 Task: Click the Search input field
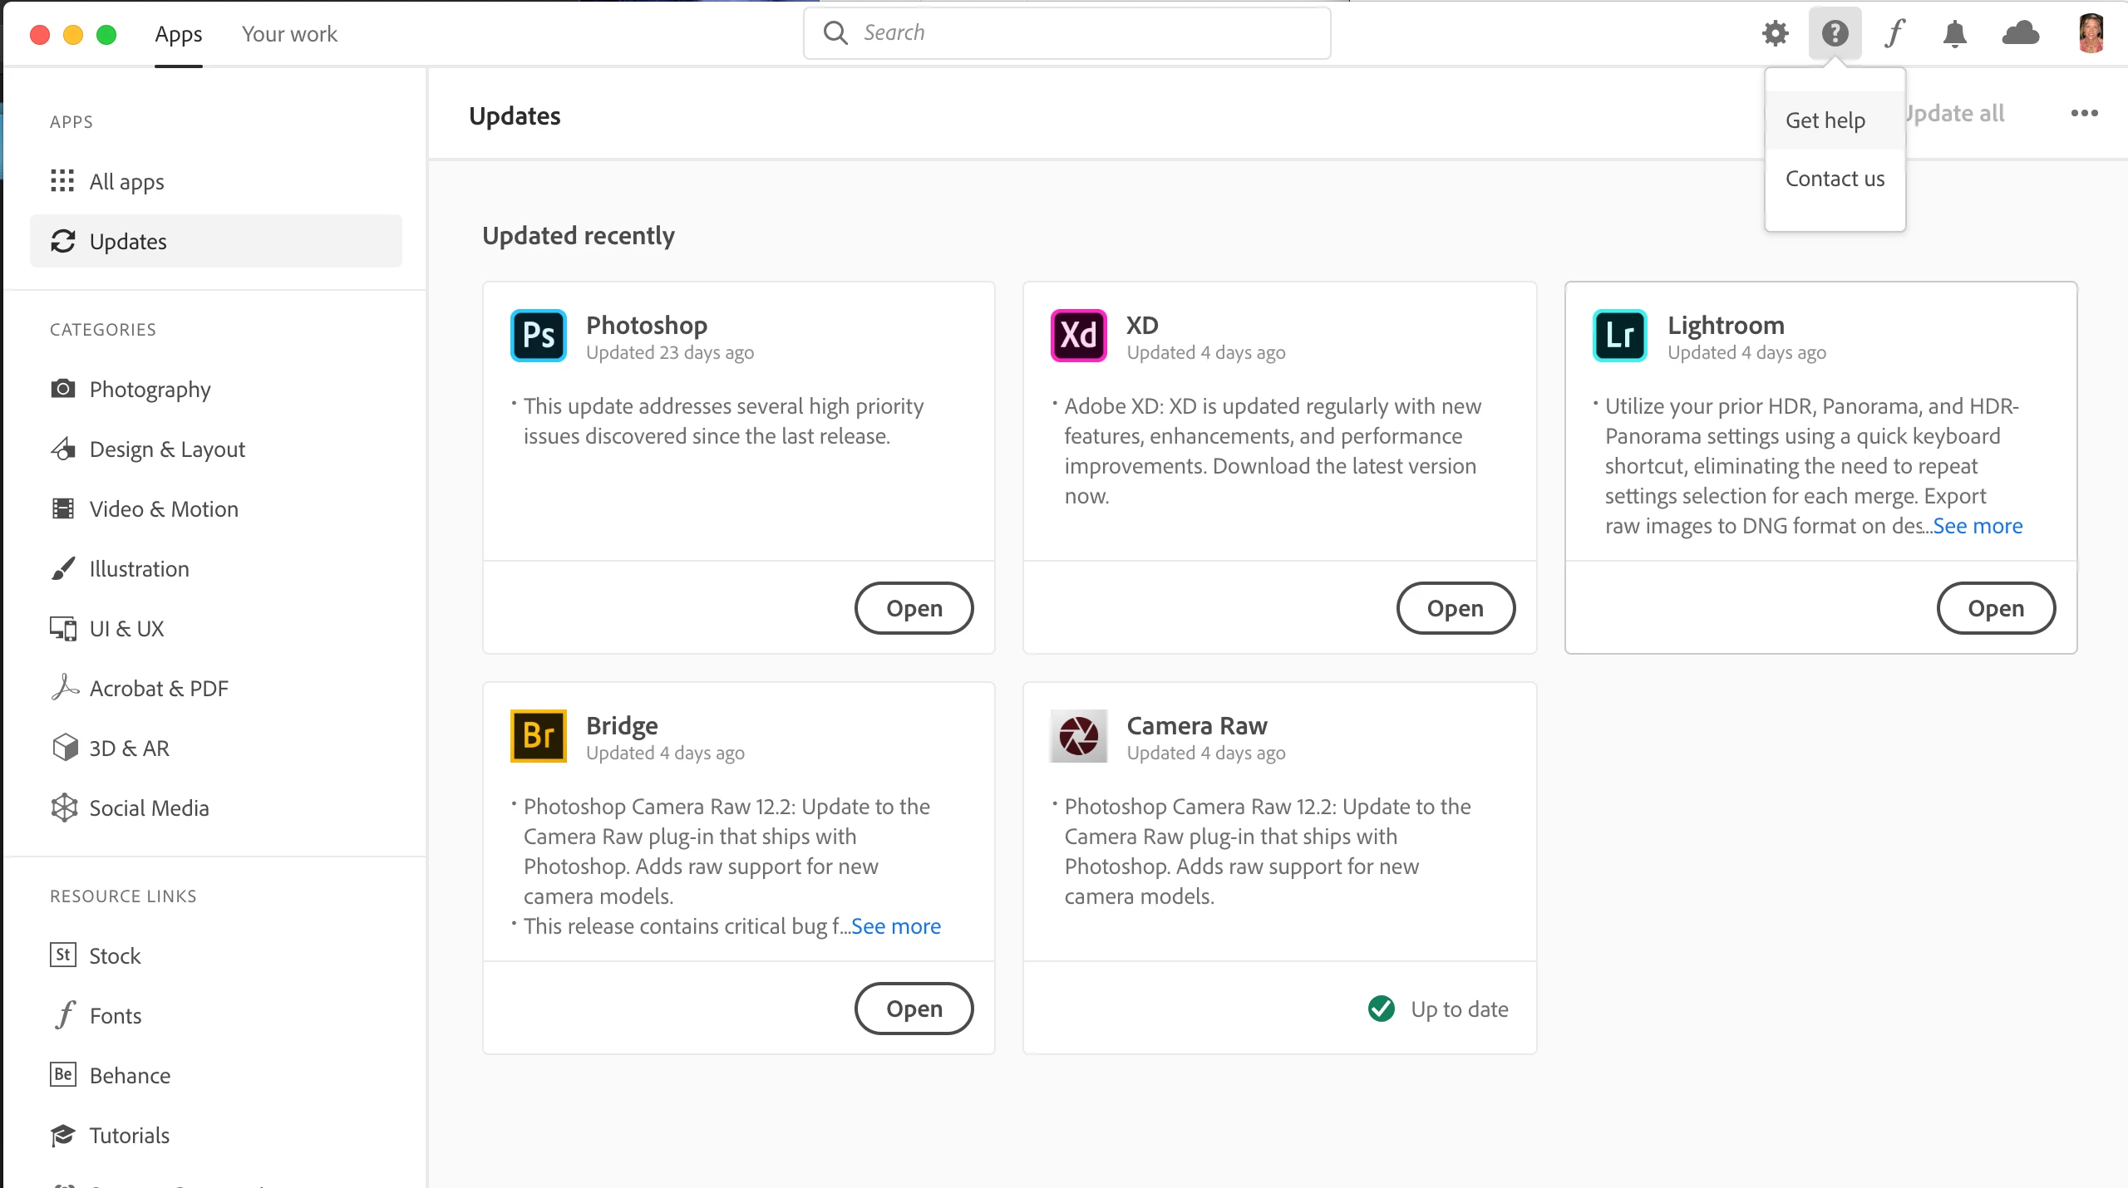coord(1067,33)
